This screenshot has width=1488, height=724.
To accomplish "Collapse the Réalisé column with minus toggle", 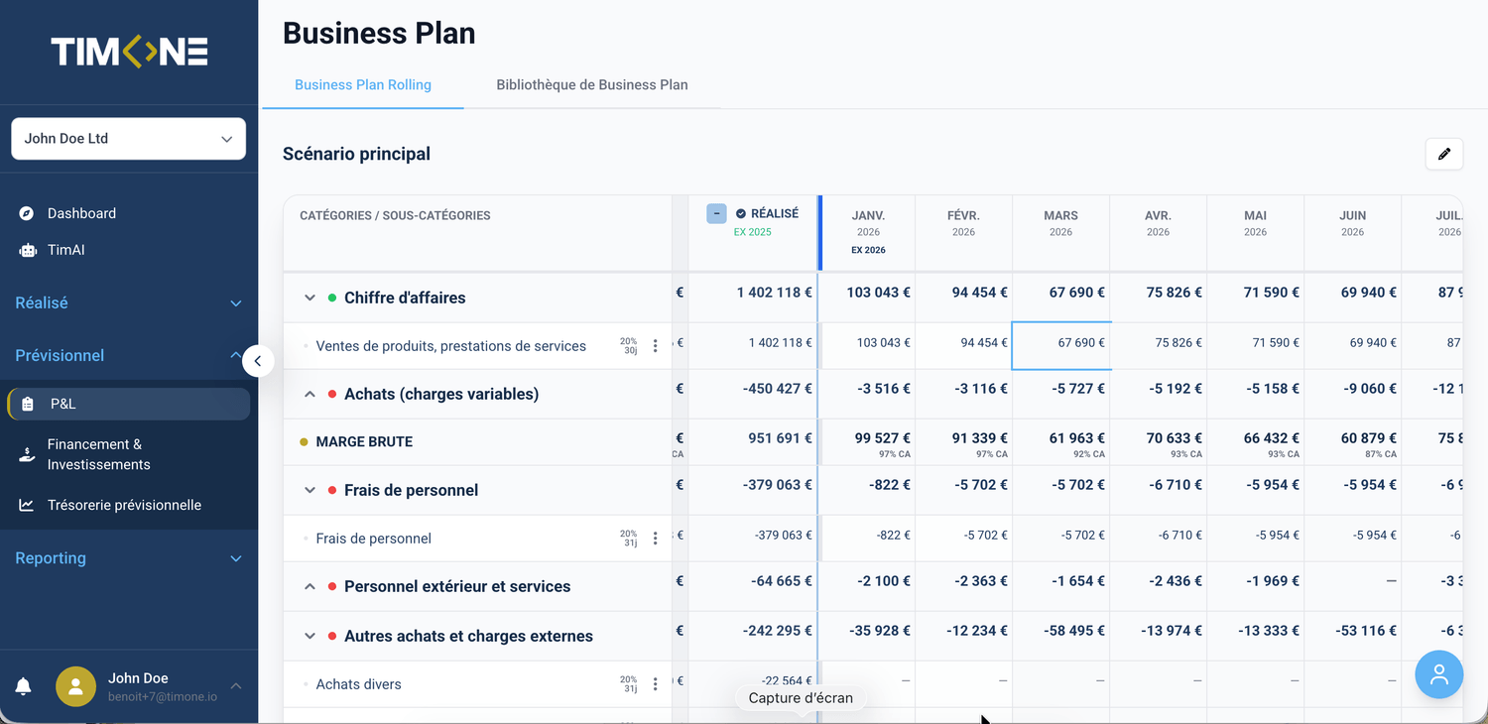I will tap(716, 213).
